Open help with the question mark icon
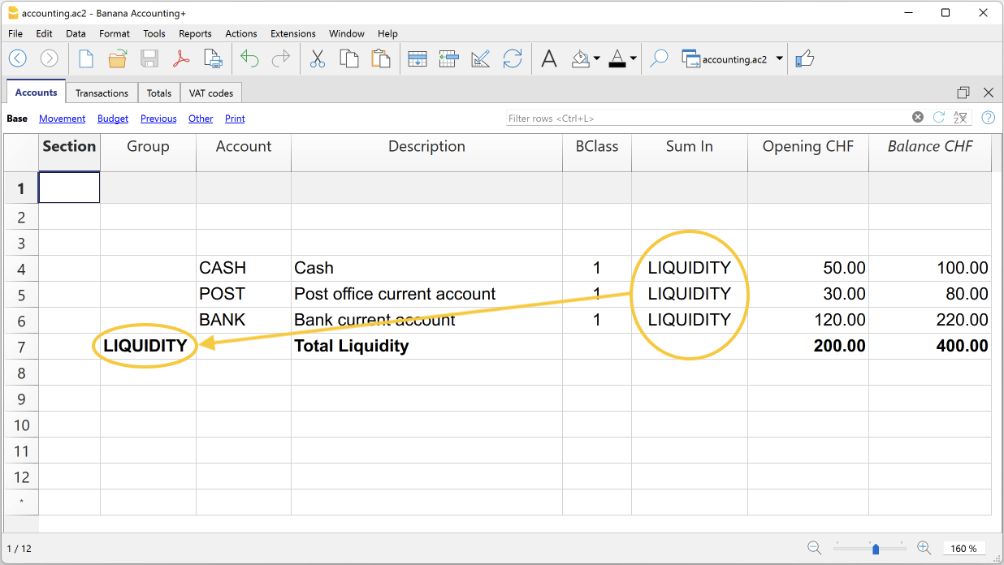The image size is (1004, 565). point(989,117)
